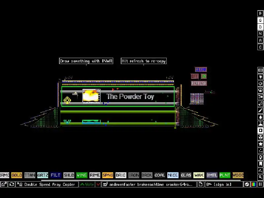Viewport: 264px width, 198px height.
Task: Select the VINE element
Action: [x=82, y=175]
